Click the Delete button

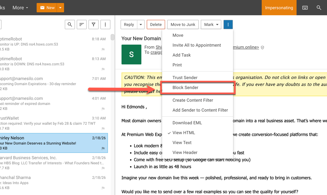[156, 25]
